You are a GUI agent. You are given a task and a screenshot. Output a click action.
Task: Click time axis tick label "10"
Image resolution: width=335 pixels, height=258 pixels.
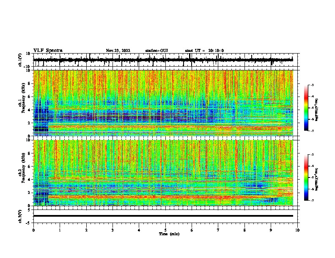coord(297,230)
